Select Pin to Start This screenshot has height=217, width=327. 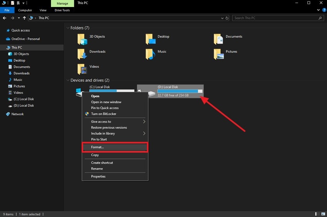[x=115, y=139]
